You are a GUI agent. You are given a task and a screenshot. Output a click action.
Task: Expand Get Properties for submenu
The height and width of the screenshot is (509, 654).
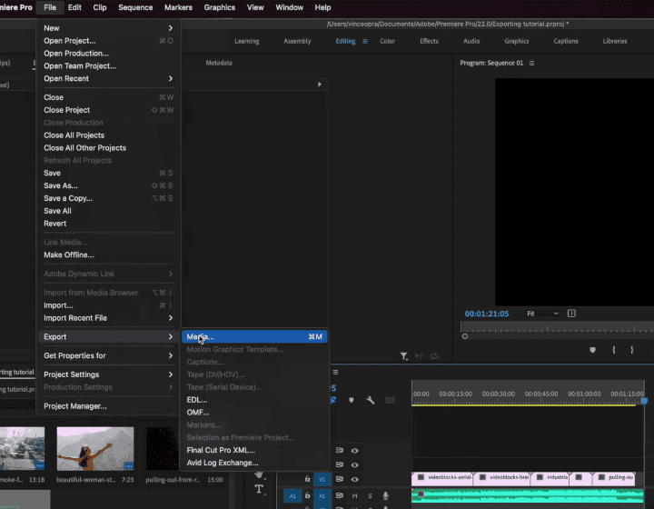107,355
